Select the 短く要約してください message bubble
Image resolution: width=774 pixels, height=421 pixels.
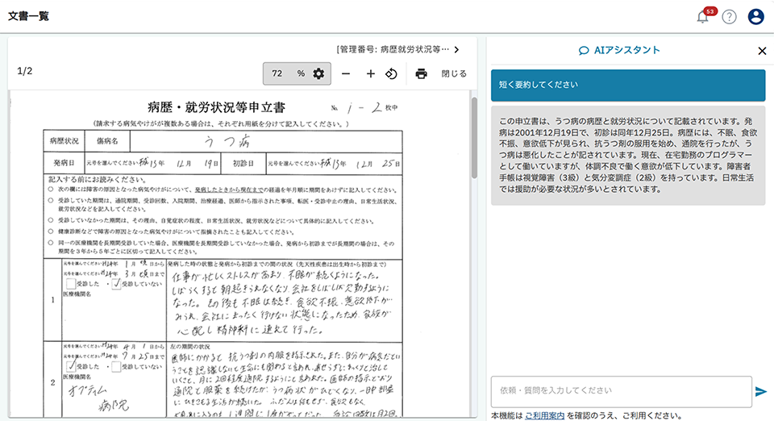628,85
